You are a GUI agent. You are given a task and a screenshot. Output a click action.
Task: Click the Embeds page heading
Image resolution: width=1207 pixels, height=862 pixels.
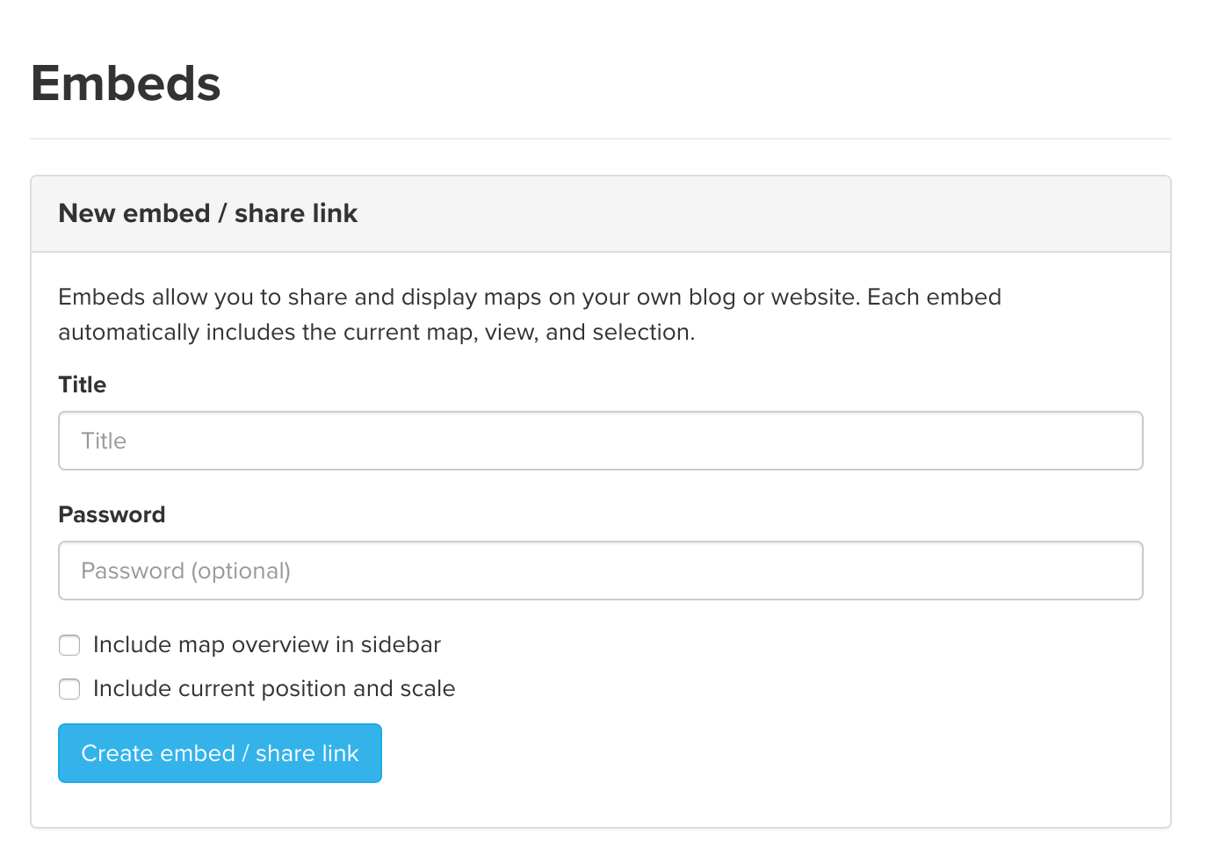coord(126,83)
